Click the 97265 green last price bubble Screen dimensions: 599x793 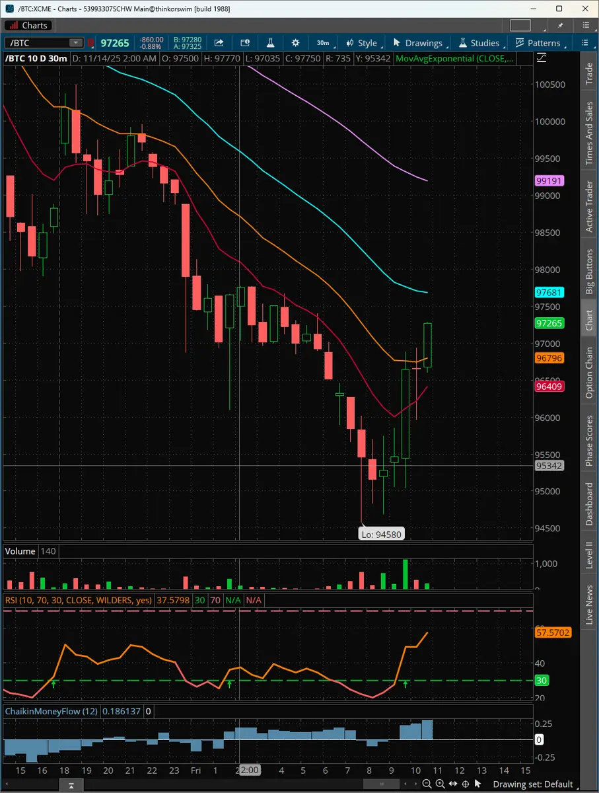[548, 323]
